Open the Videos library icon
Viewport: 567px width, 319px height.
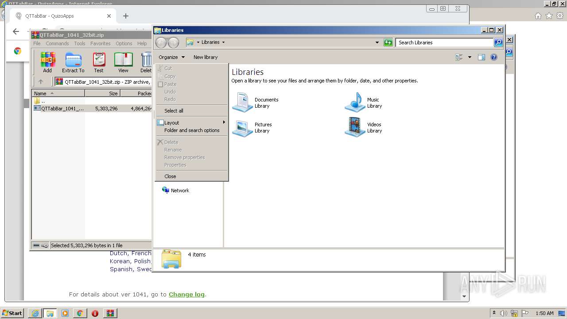tap(355, 128)
